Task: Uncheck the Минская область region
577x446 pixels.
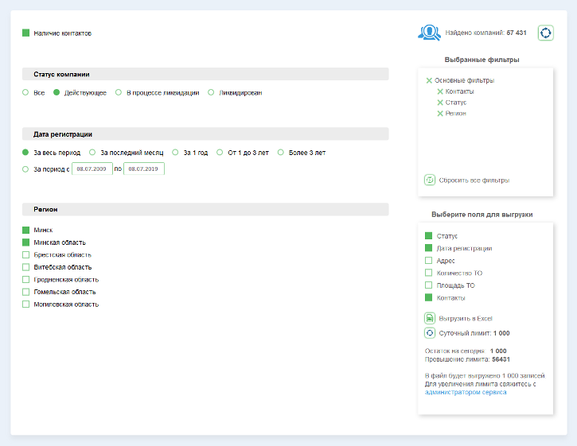Action: coord(25,242)
